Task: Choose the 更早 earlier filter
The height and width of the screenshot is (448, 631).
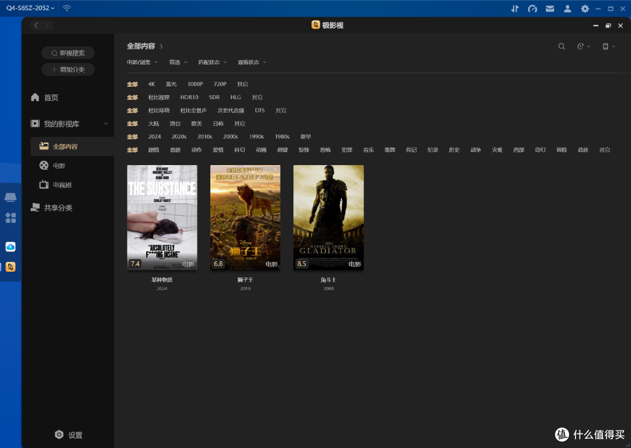Action: [306, 136]
